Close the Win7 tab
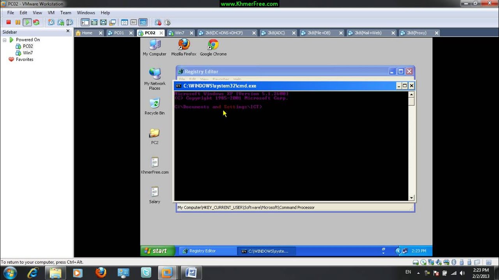 click(x=192, y=33)
